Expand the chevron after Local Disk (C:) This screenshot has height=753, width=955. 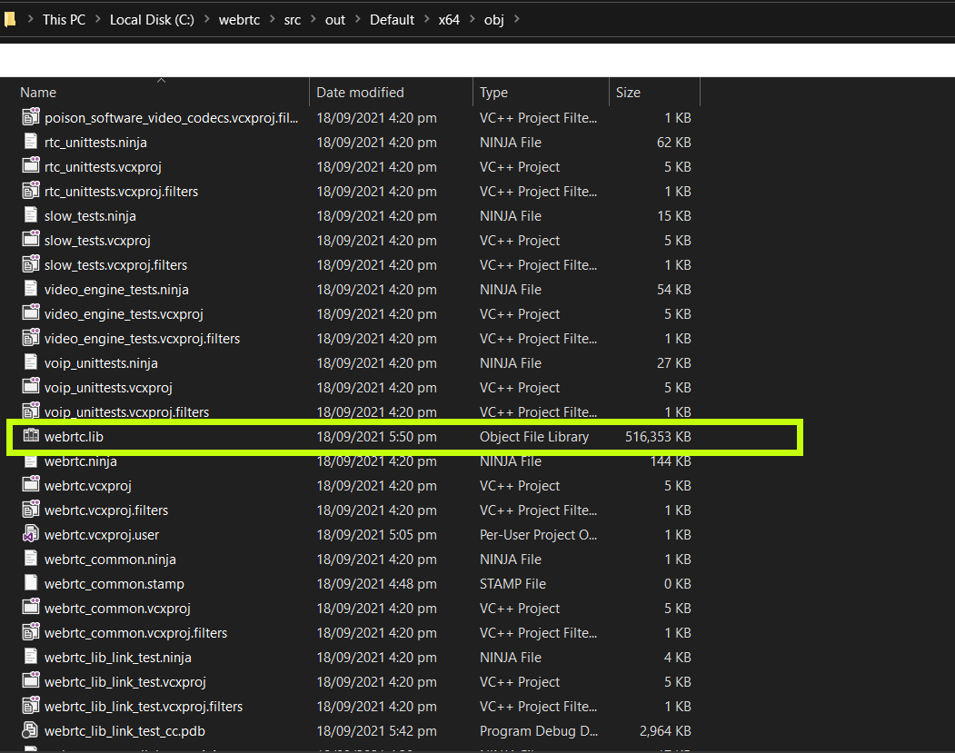[x=206, y=19]
